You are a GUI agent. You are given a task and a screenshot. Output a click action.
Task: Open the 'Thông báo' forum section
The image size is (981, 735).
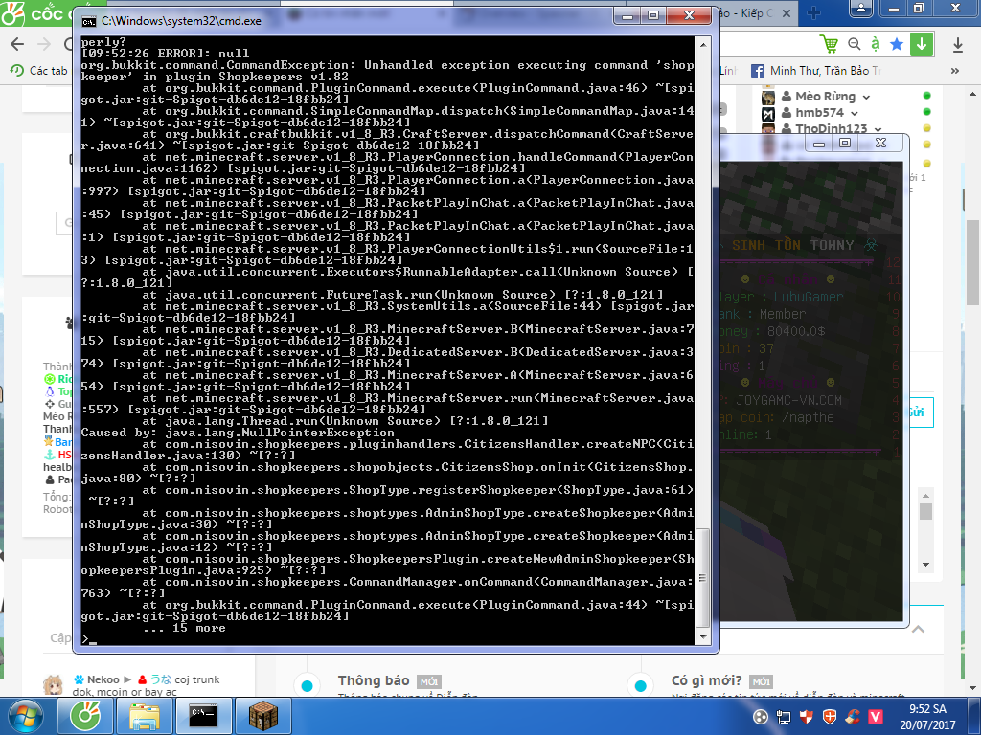coord(374,680)
